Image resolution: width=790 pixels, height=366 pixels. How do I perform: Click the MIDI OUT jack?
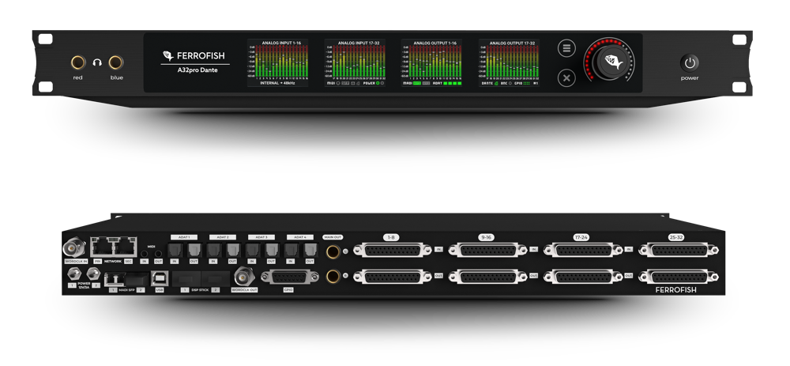[158, 254]
